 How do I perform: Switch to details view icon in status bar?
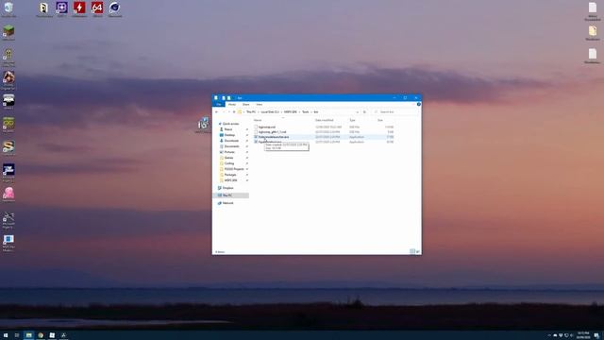[412, 251]
